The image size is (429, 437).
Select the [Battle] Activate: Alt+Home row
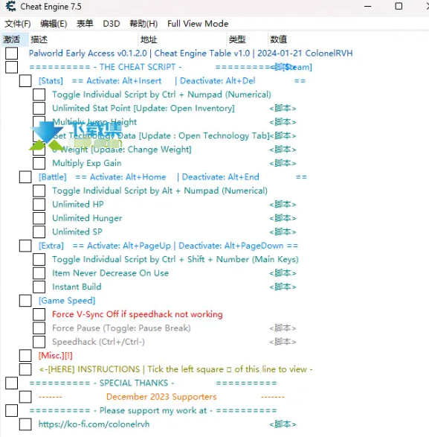pyautogui.click(x=172, y=177)
